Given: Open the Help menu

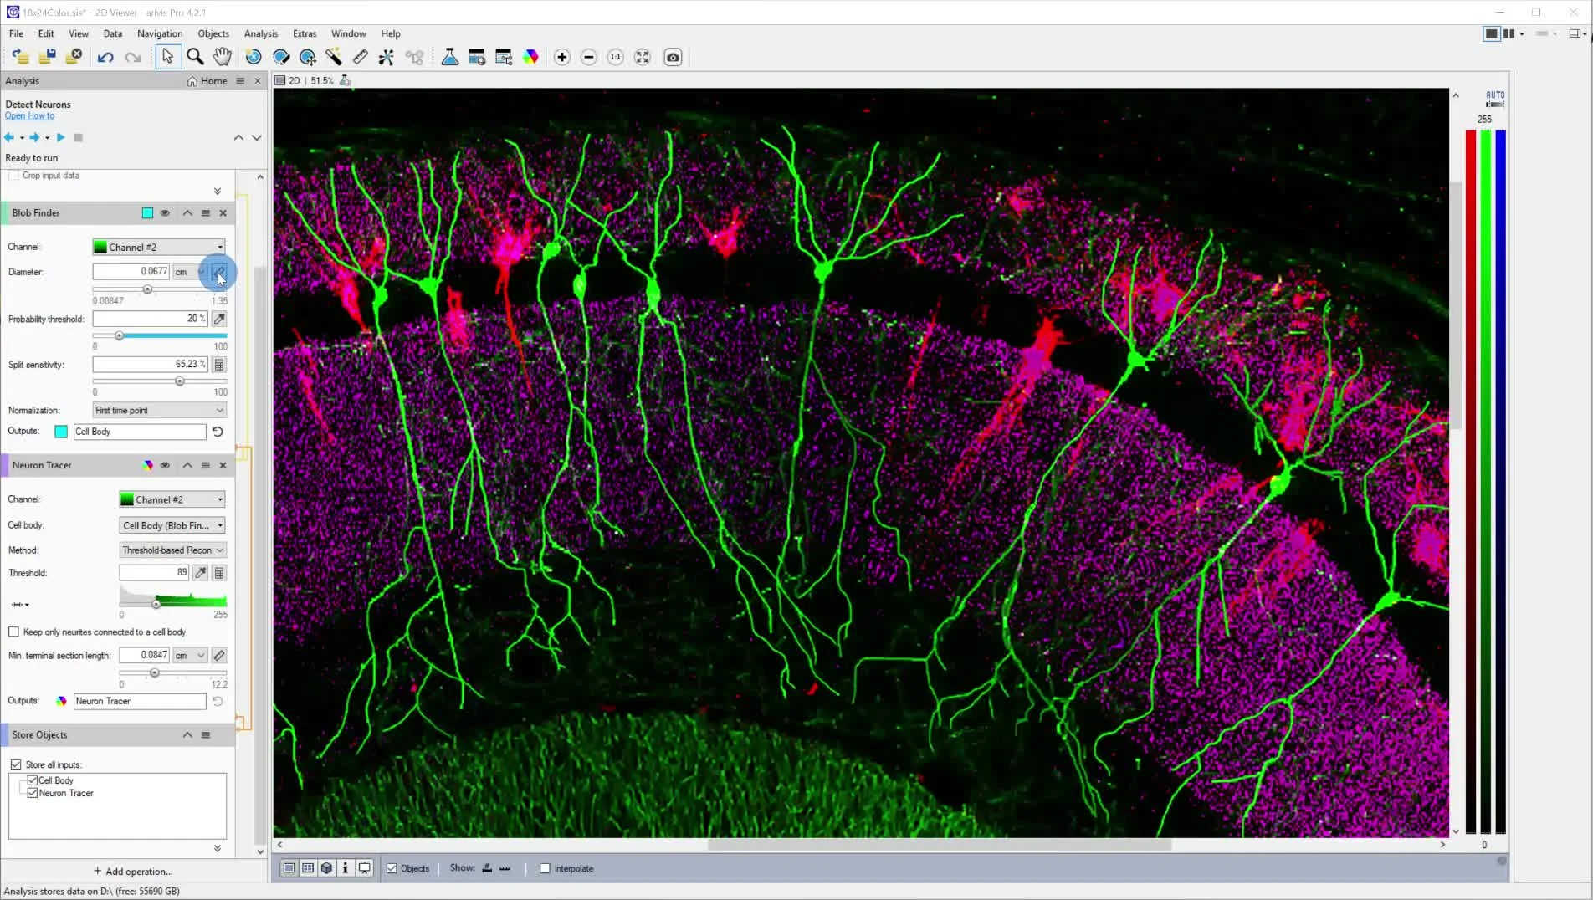Looking at the screenshot, I should [391, 33].
